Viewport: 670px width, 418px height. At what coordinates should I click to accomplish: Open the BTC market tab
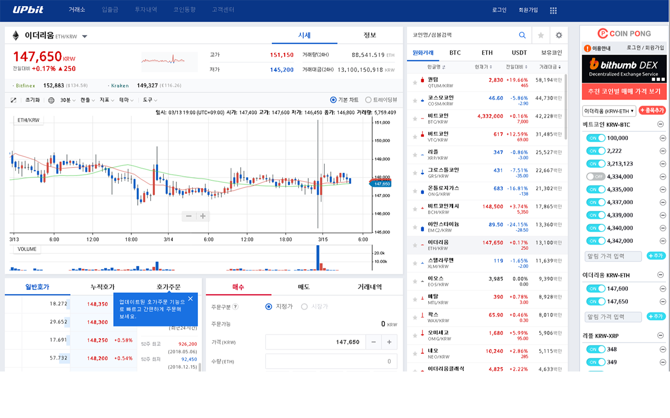point(455,52)
